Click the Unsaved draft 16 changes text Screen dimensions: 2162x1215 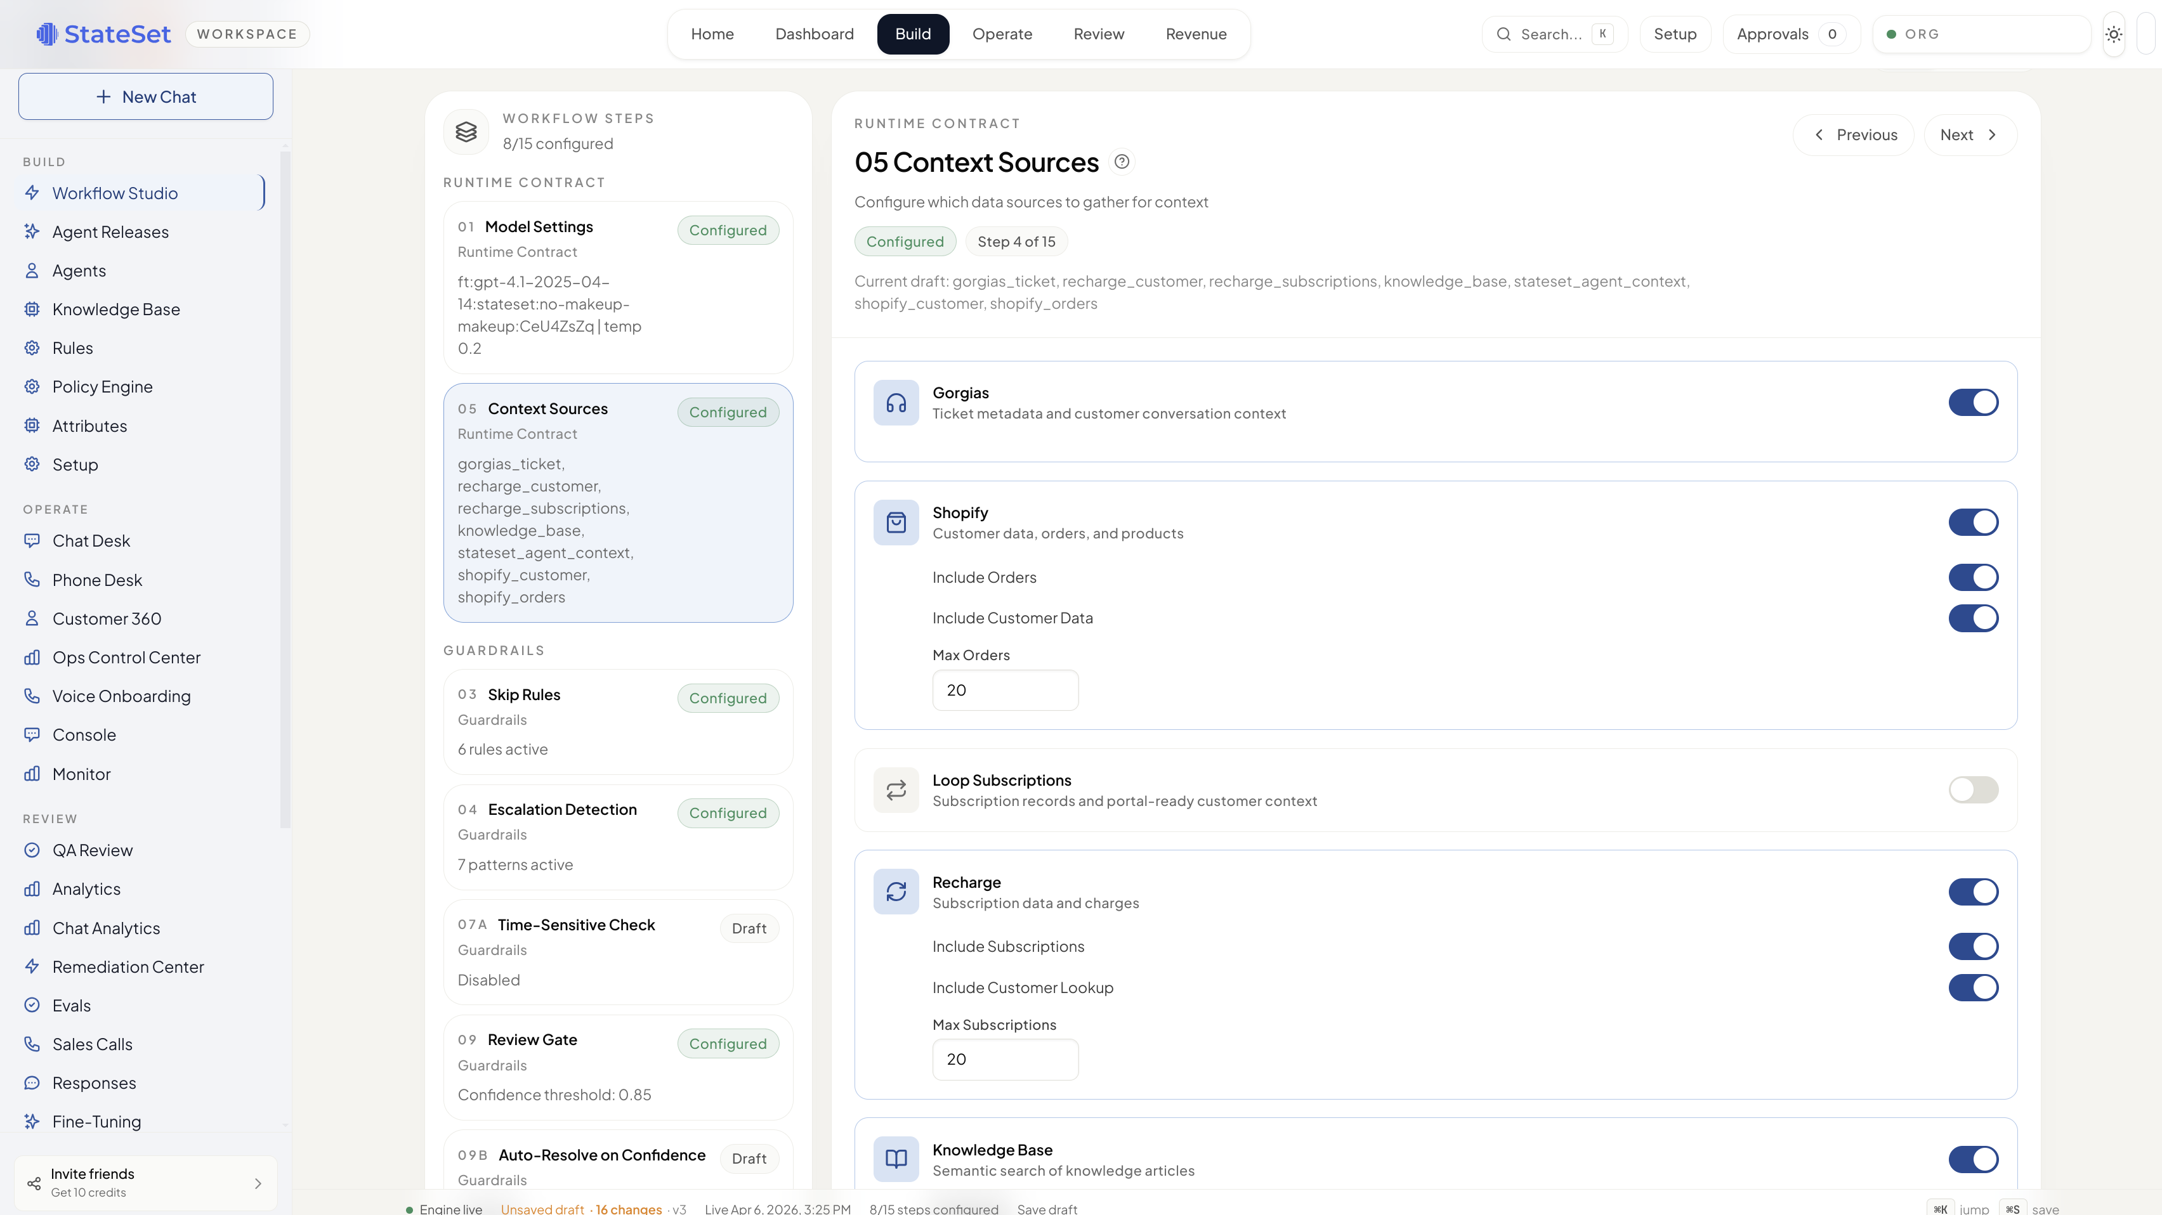click(x=581, y=1208)
